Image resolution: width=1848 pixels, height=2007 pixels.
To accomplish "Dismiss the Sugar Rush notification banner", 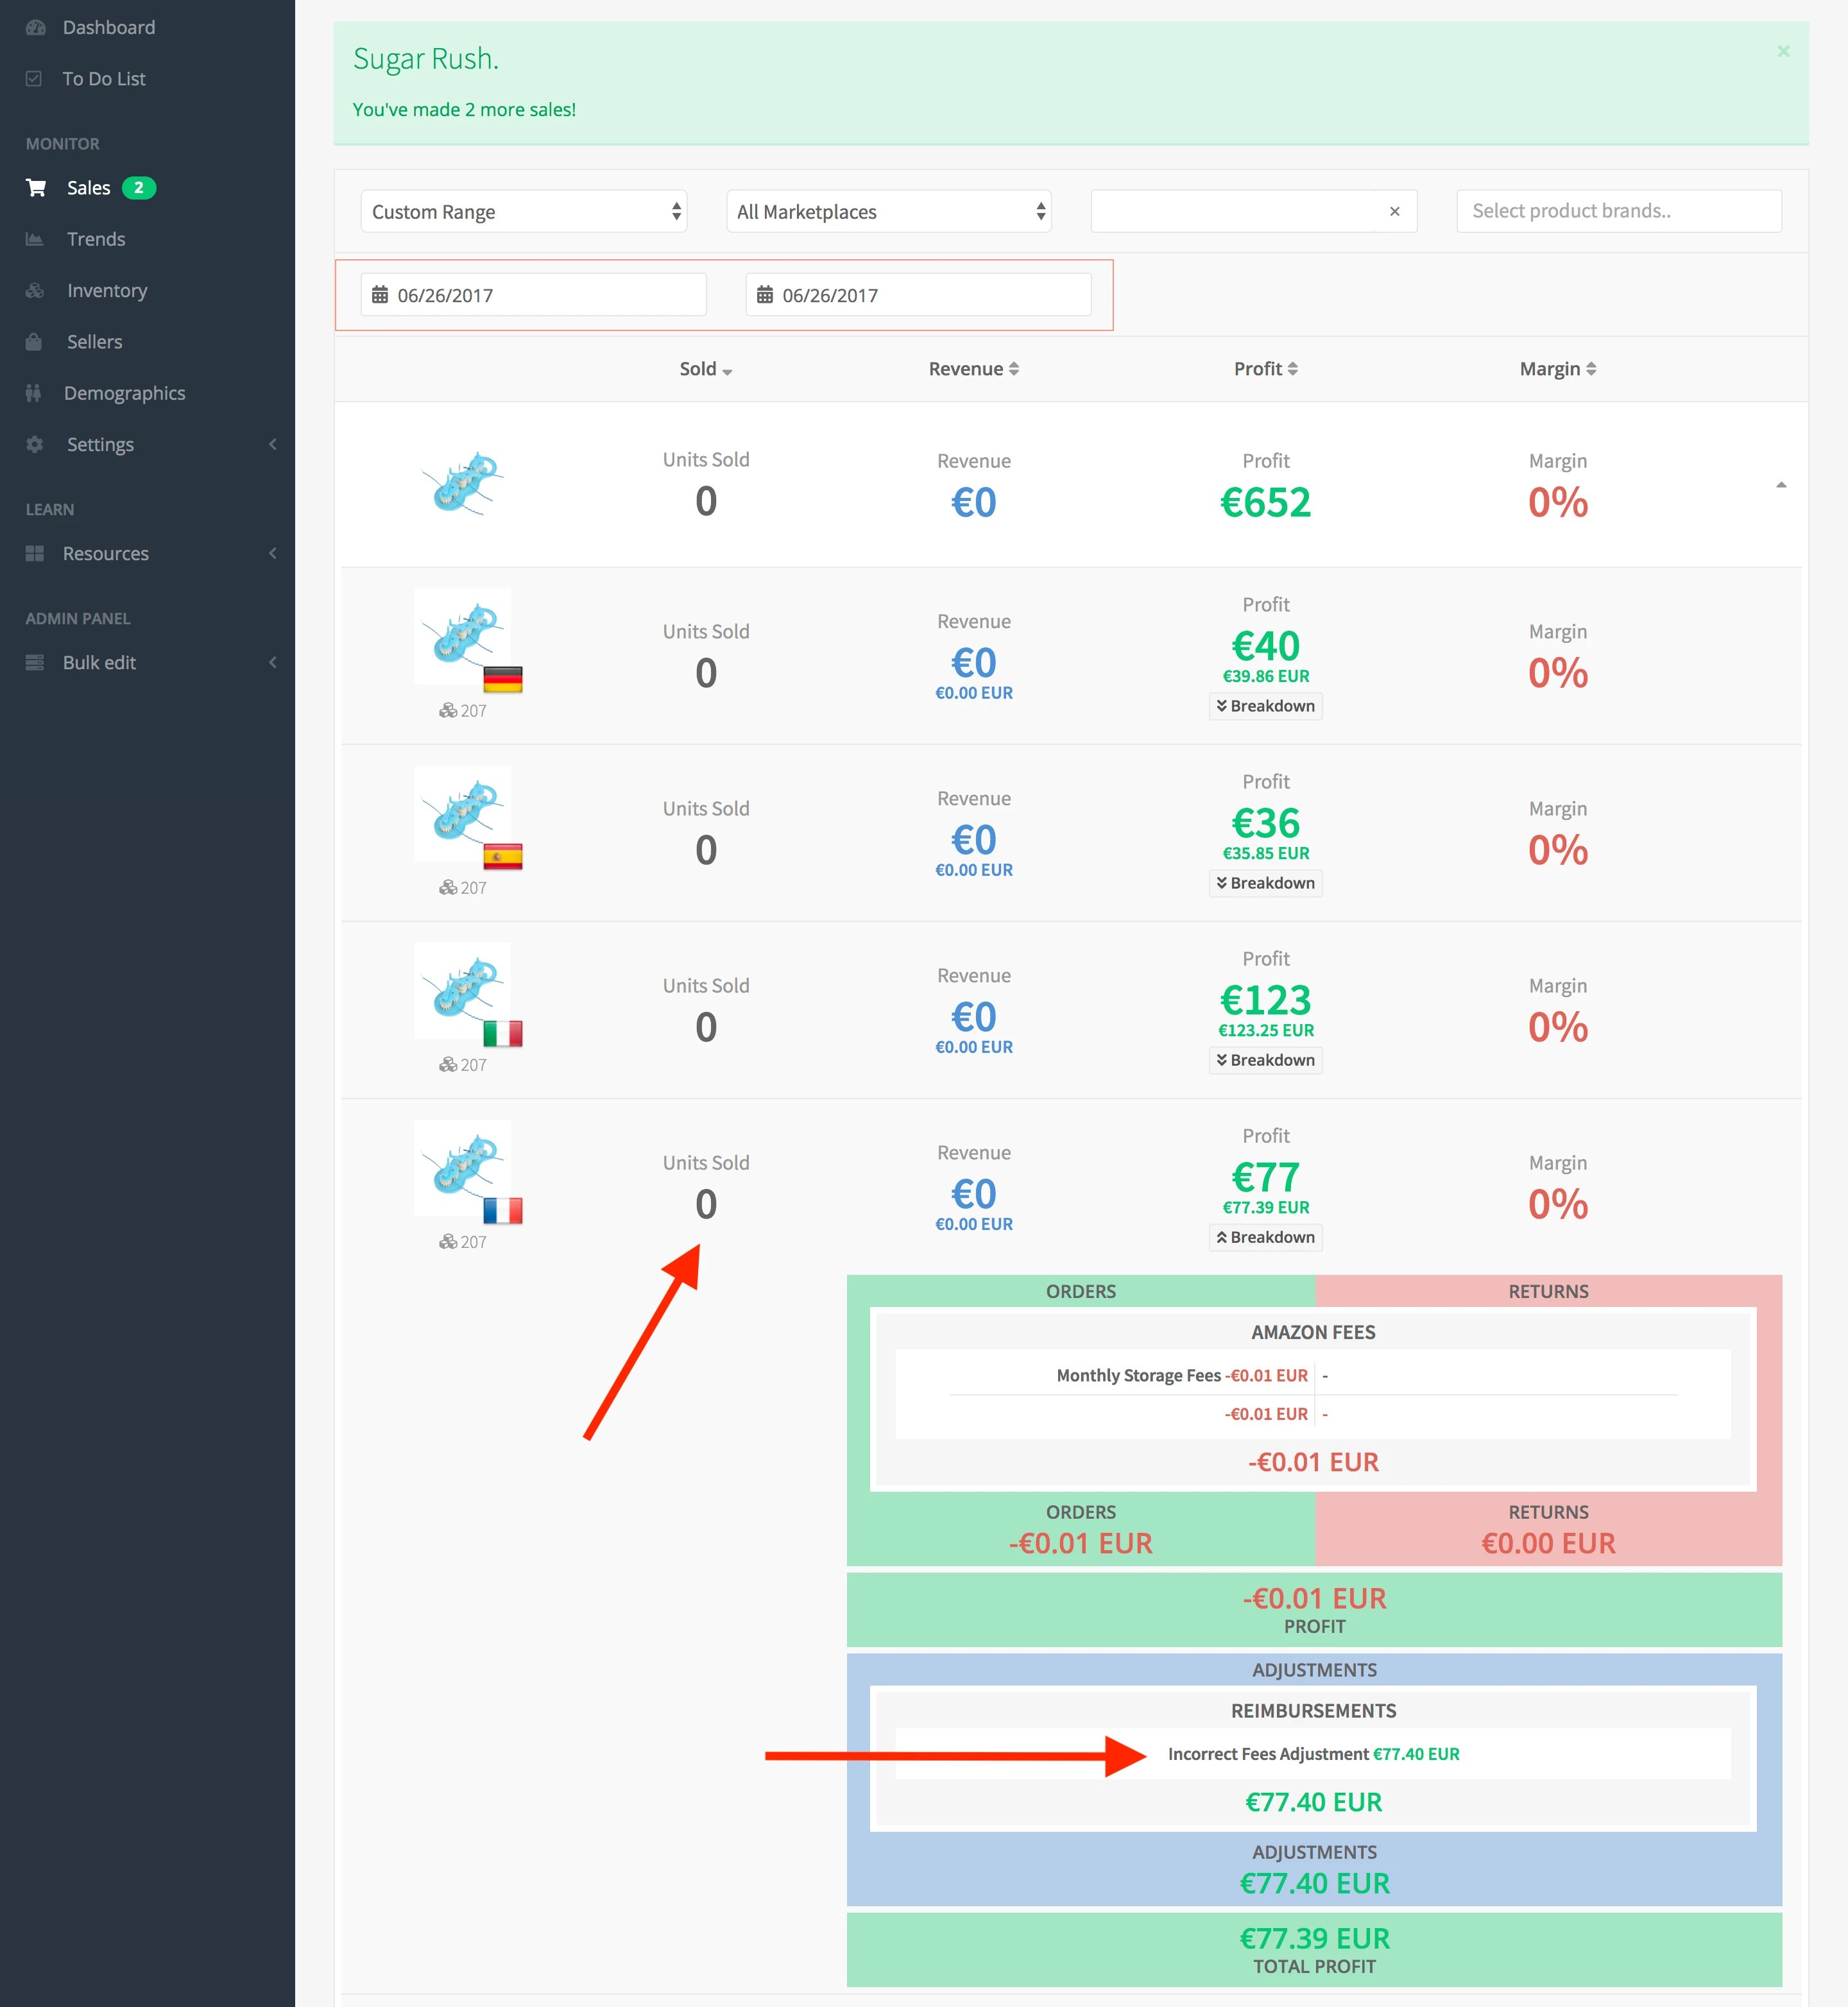I will pyautogui.click(x=1783, y=51).
